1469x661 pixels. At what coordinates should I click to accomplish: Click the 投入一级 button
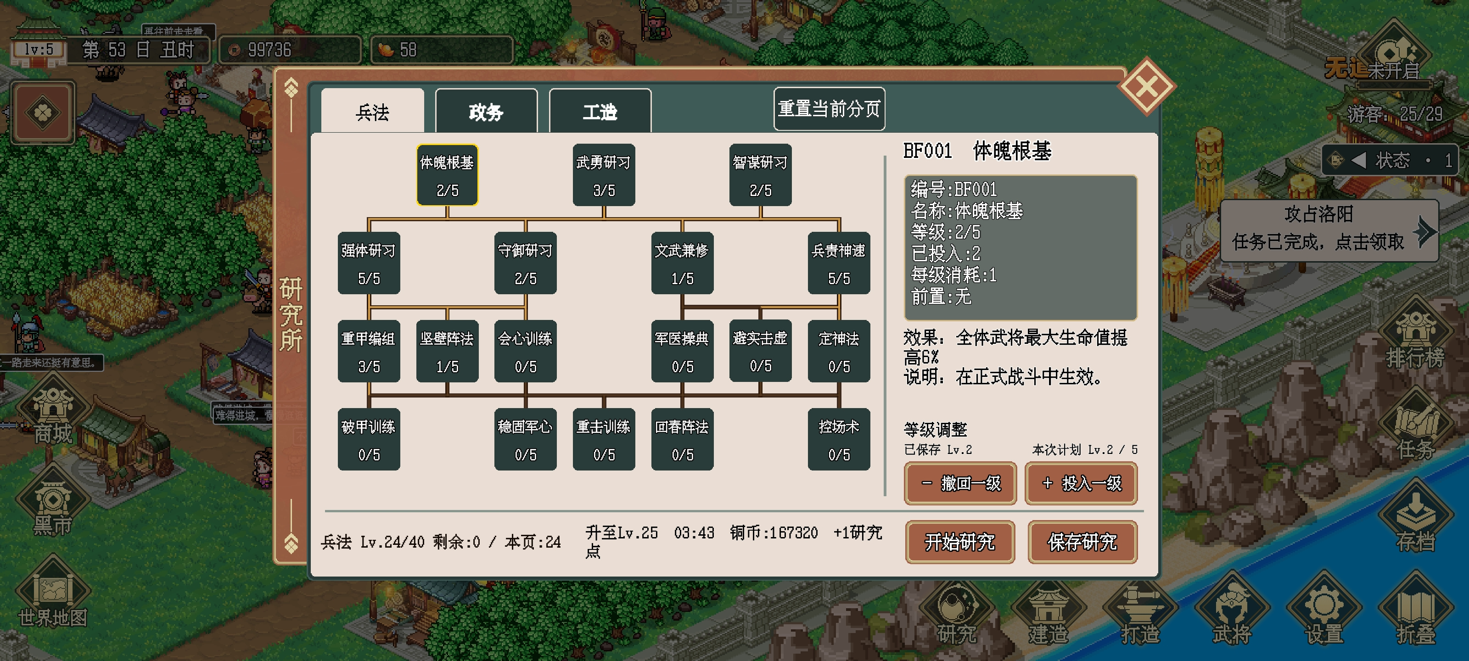point(1081,483)
